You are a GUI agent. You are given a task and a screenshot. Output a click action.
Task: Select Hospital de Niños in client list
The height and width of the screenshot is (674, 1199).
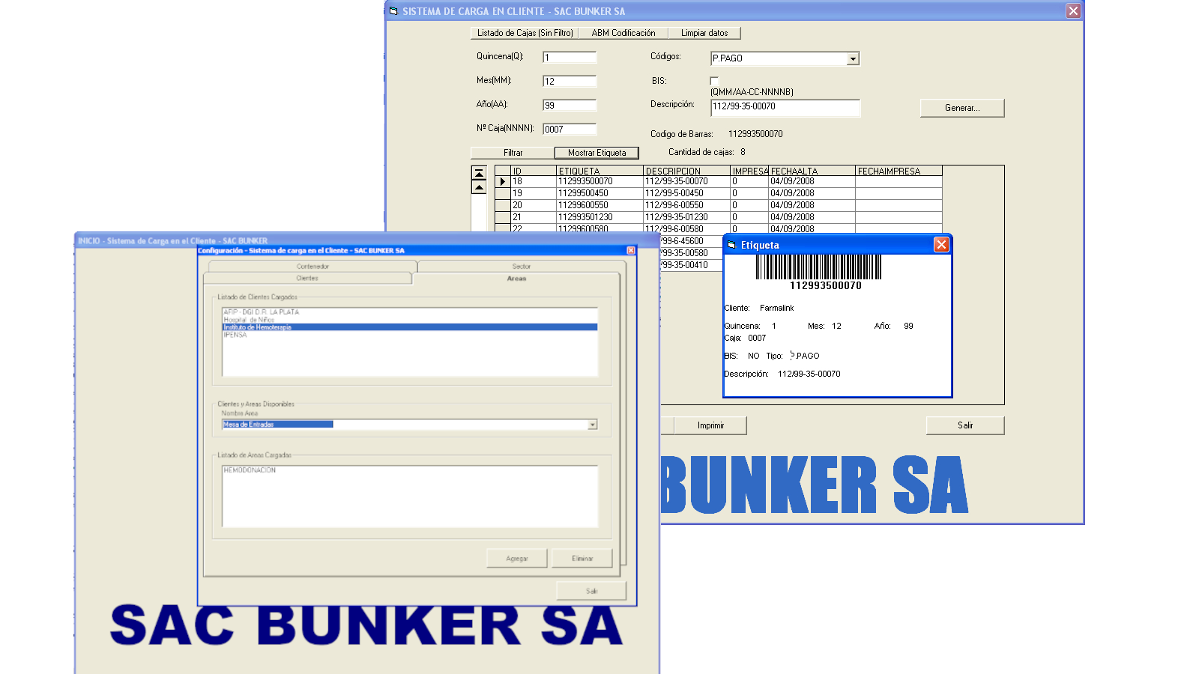(250, 320)
